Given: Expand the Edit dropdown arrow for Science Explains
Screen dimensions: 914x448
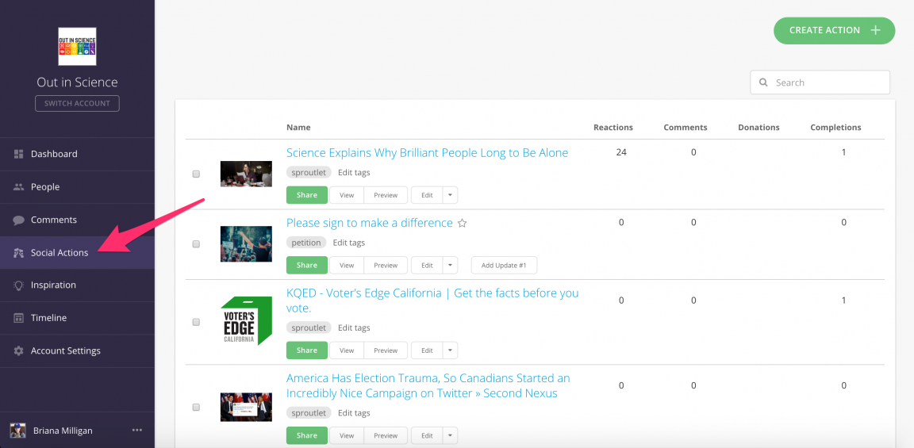Looking at the screenshot, I should tap(450, 195).
